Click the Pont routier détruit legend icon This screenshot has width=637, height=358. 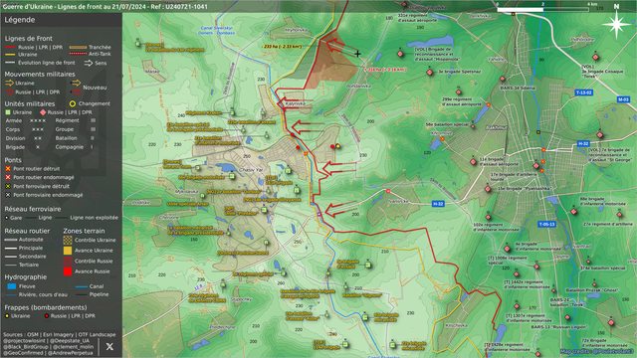click(x=8, y=168)
